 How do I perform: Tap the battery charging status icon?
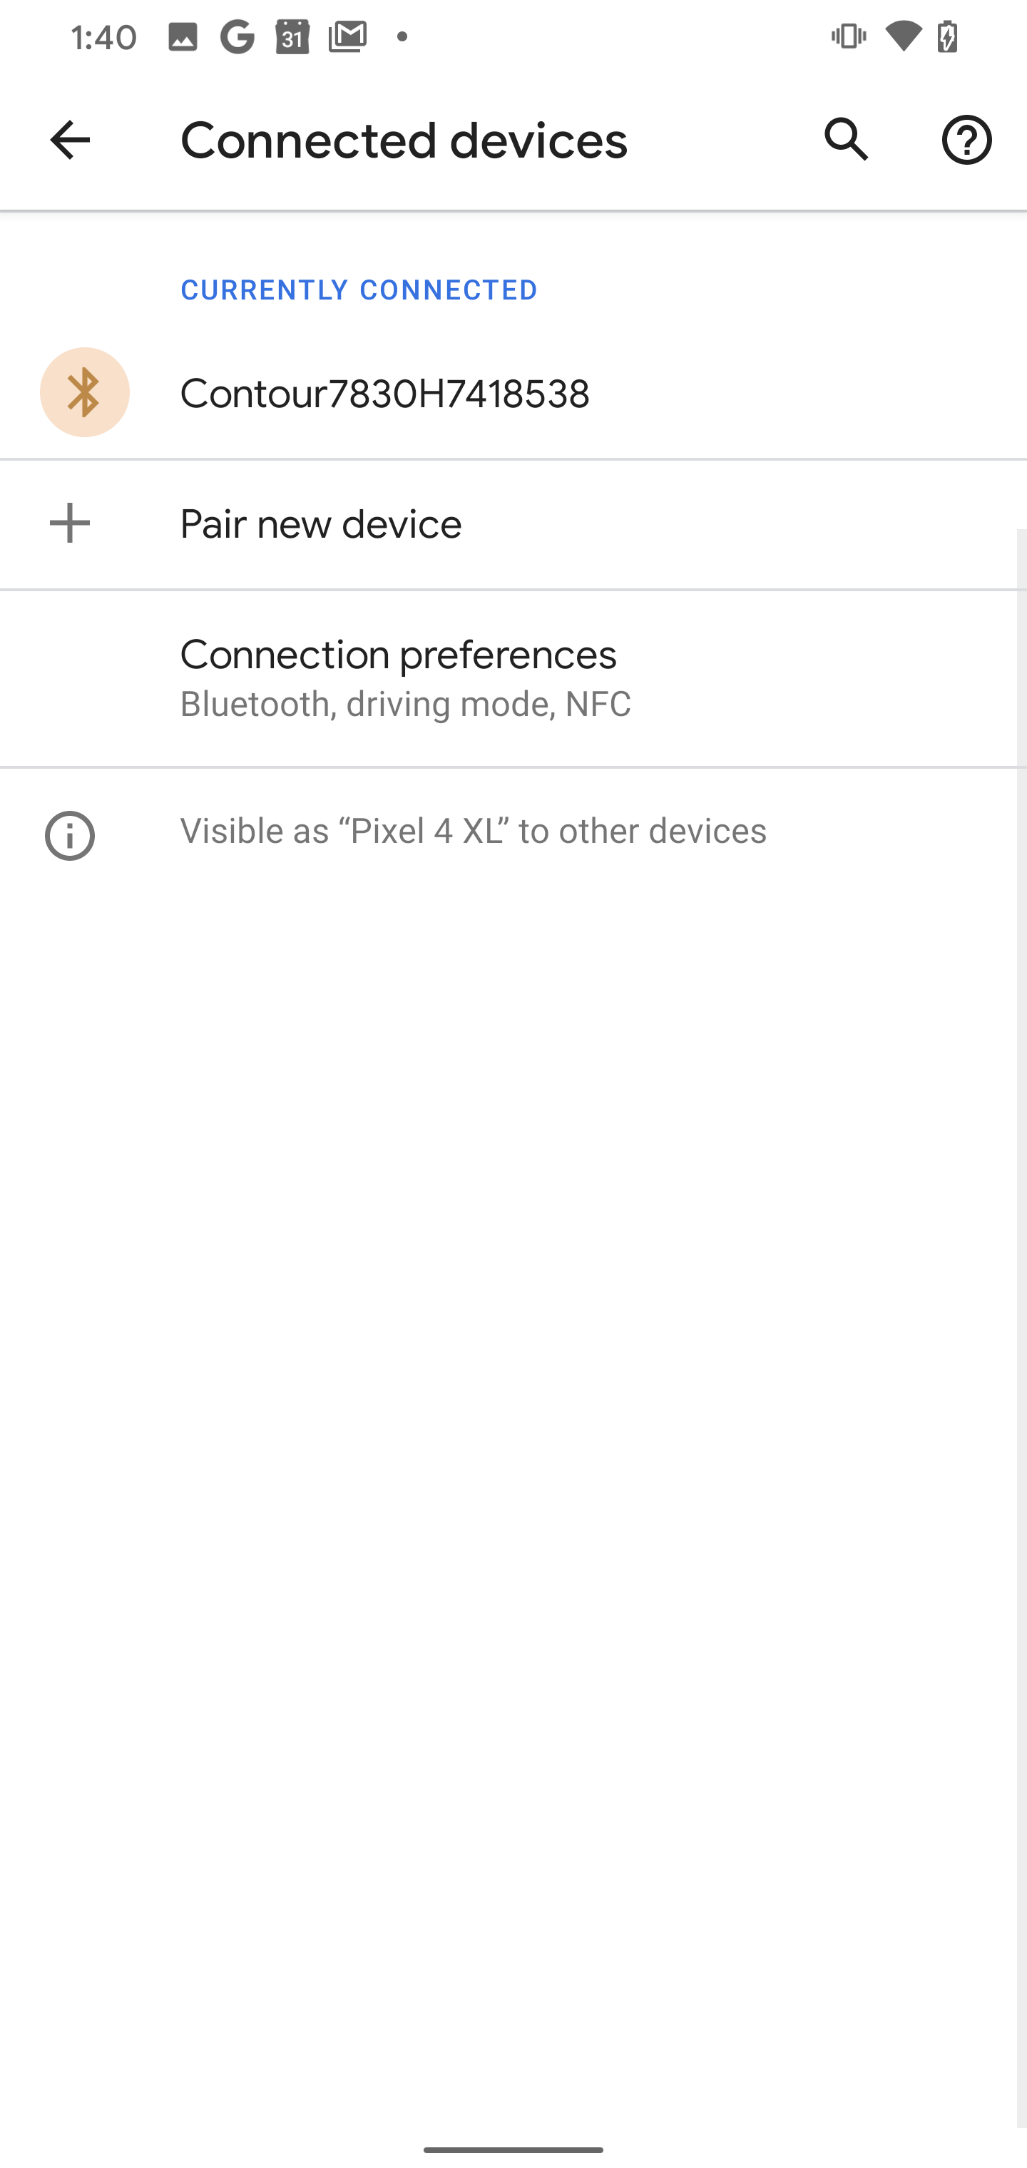click(948, 37)
